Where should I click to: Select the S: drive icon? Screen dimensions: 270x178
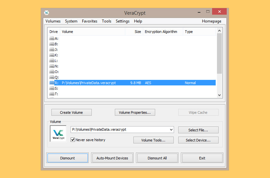(52, 88)
